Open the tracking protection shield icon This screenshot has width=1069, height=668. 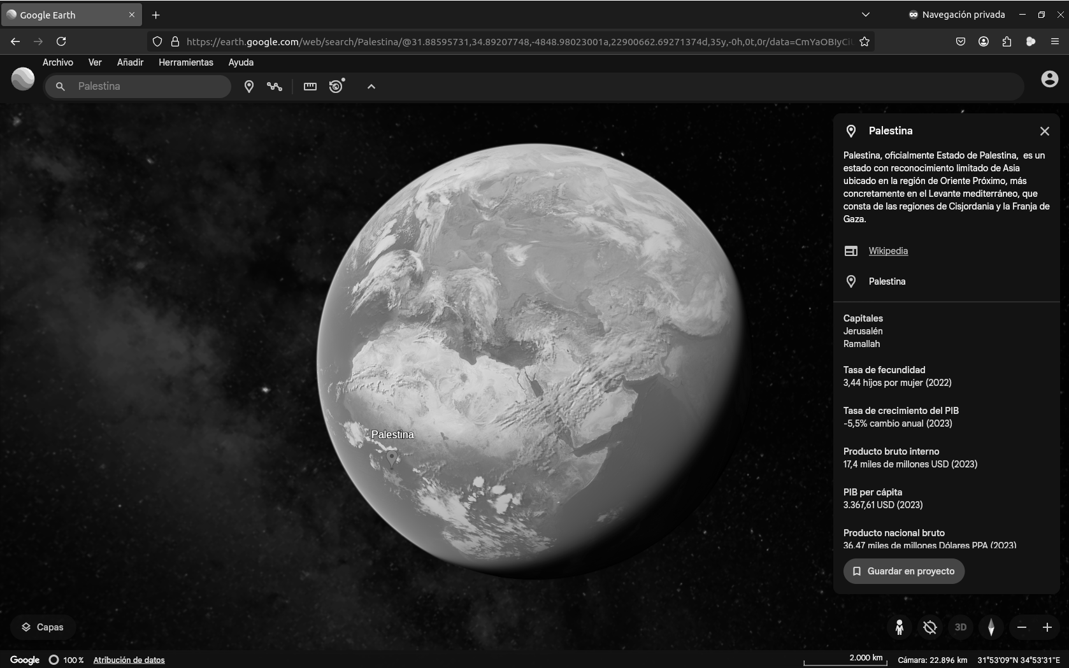pyautogui.click(x=157, y=41)
